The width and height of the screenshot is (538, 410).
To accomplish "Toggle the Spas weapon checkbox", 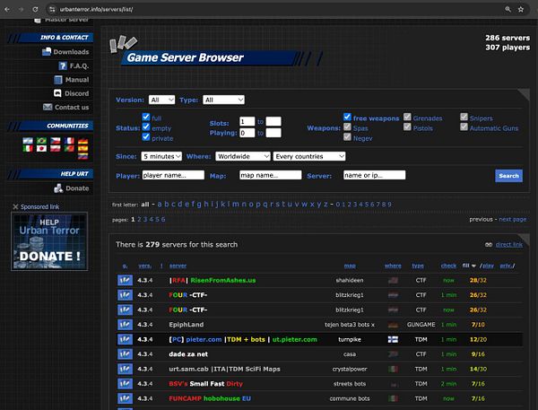I will pos(347,126).
